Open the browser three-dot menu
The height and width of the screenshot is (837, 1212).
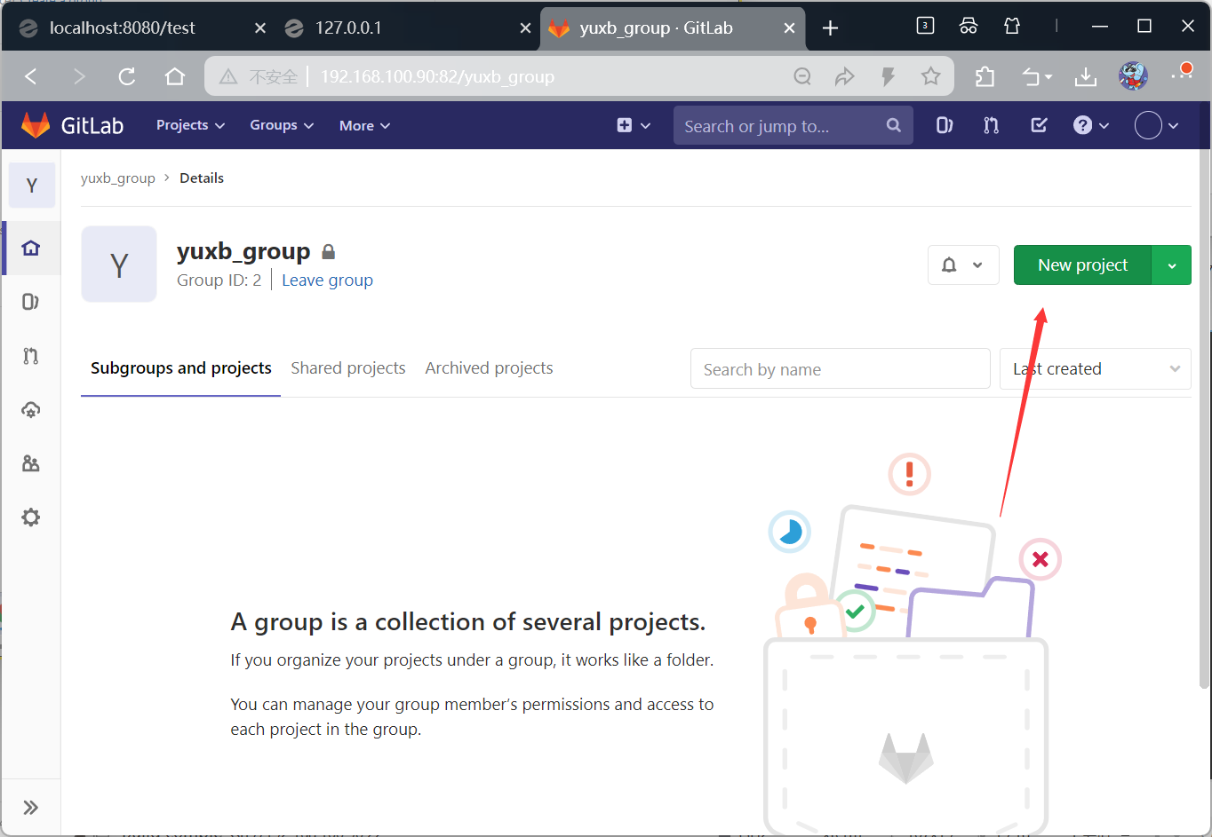(x=1181, y=75)
